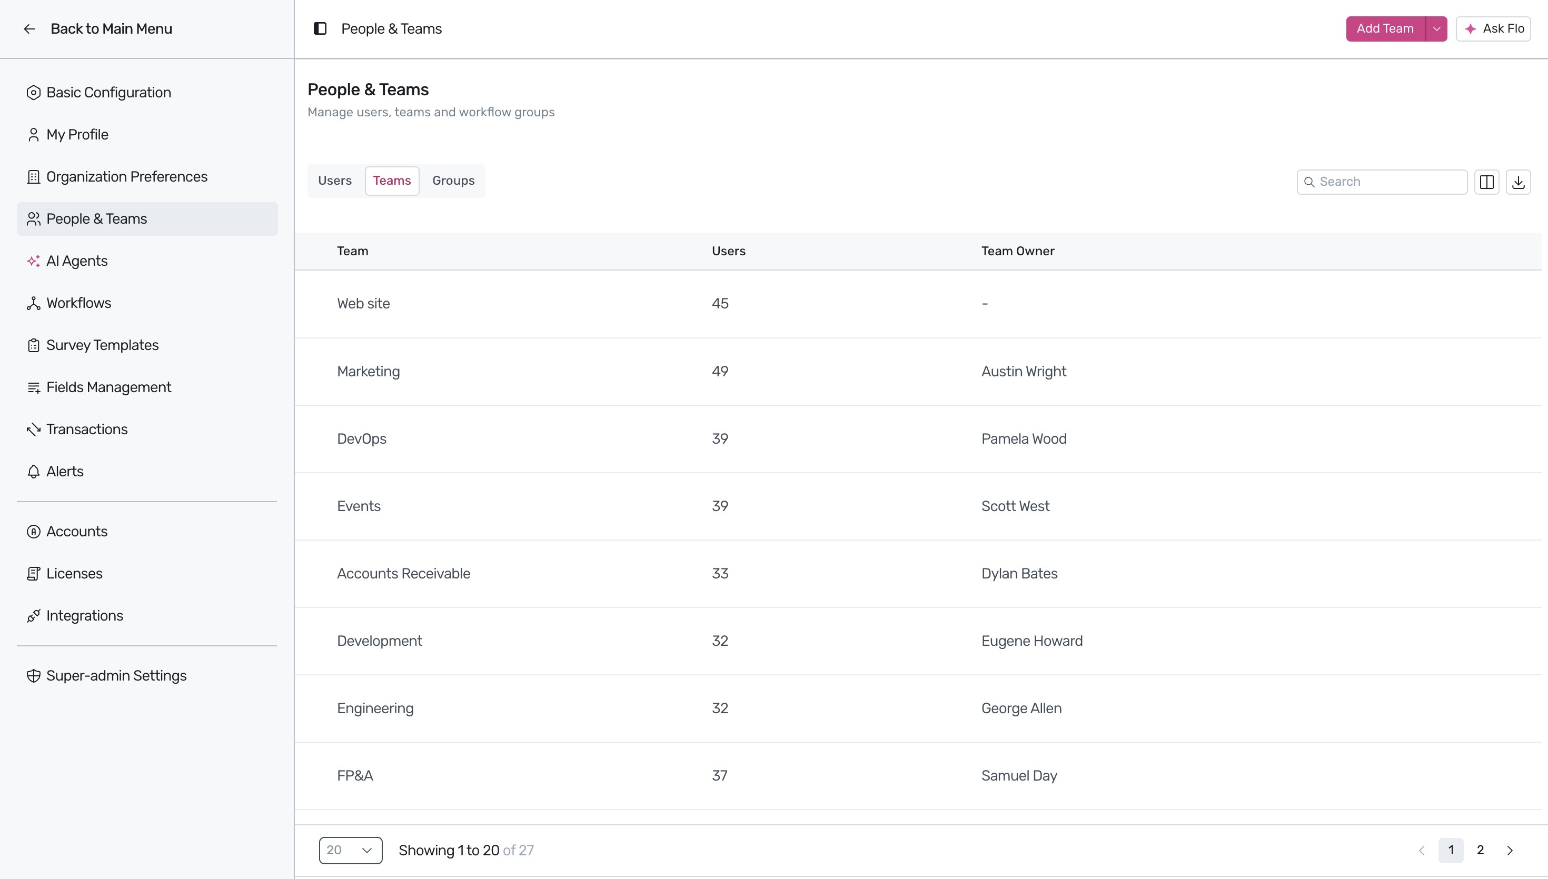Click the 33 users count for Accounts Receivable
This screenshot has height=879, width=1548.
(x=720, y=574)
